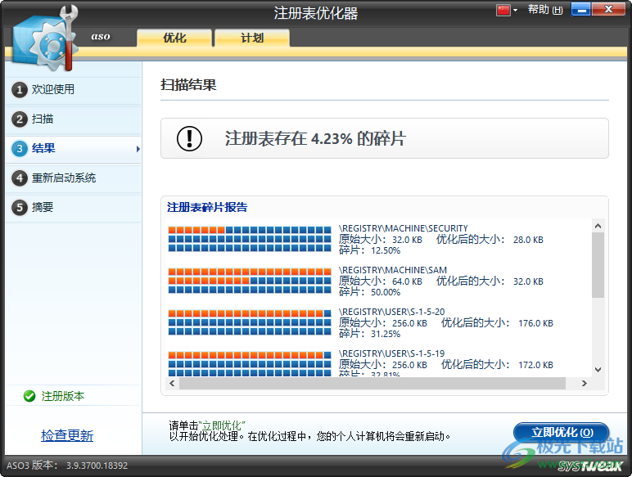Click \REGISTRY\MACHINE\SECURITY entry text
Screen dimensions: 632x477
point(403,228)
